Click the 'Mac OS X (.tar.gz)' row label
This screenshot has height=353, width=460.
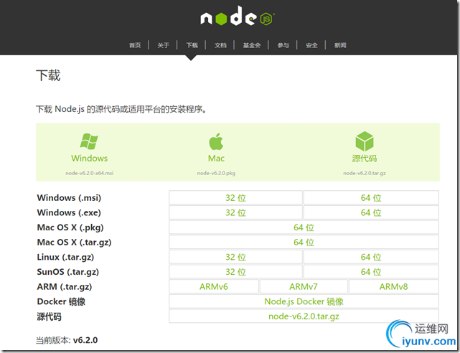pos(74,243)
